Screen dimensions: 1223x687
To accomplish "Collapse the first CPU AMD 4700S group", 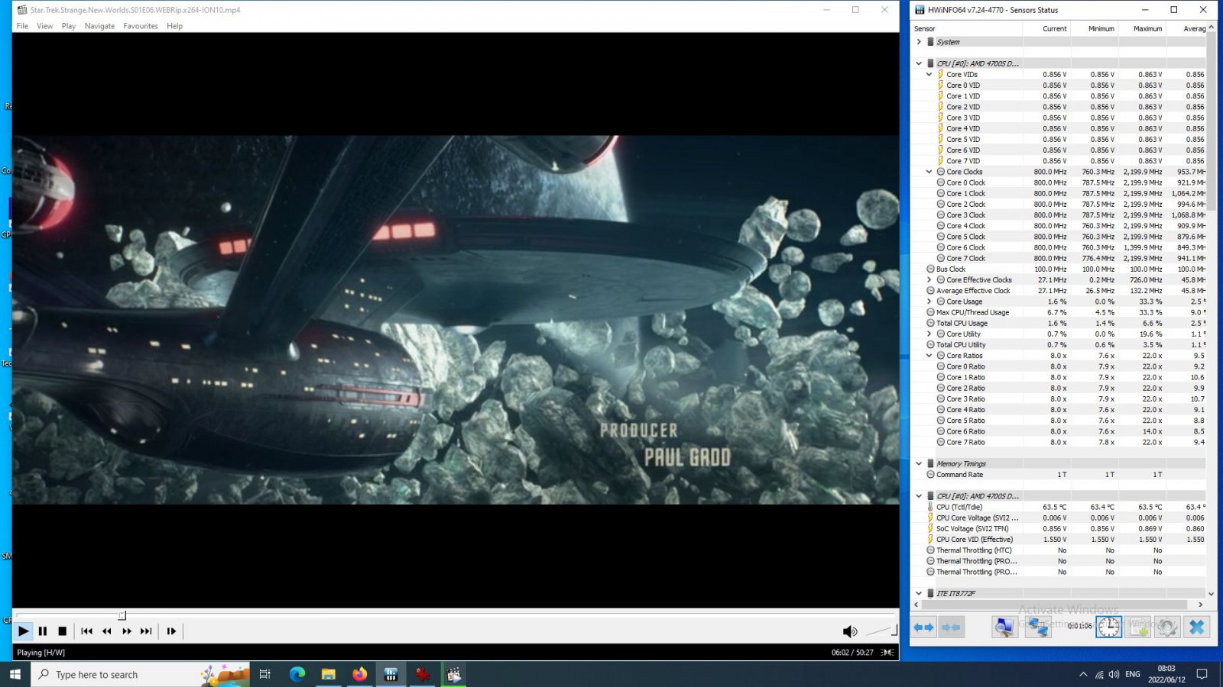I will [919, 63].
